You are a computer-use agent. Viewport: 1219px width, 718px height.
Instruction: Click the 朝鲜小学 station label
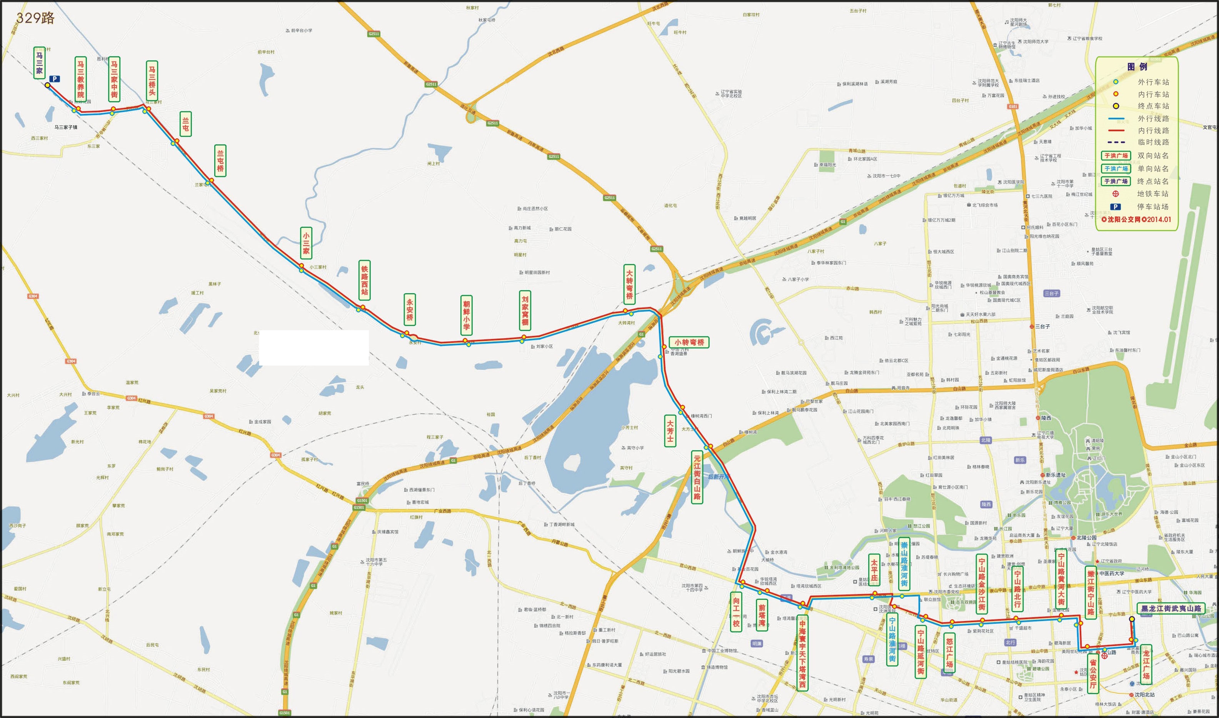(466, 315)
